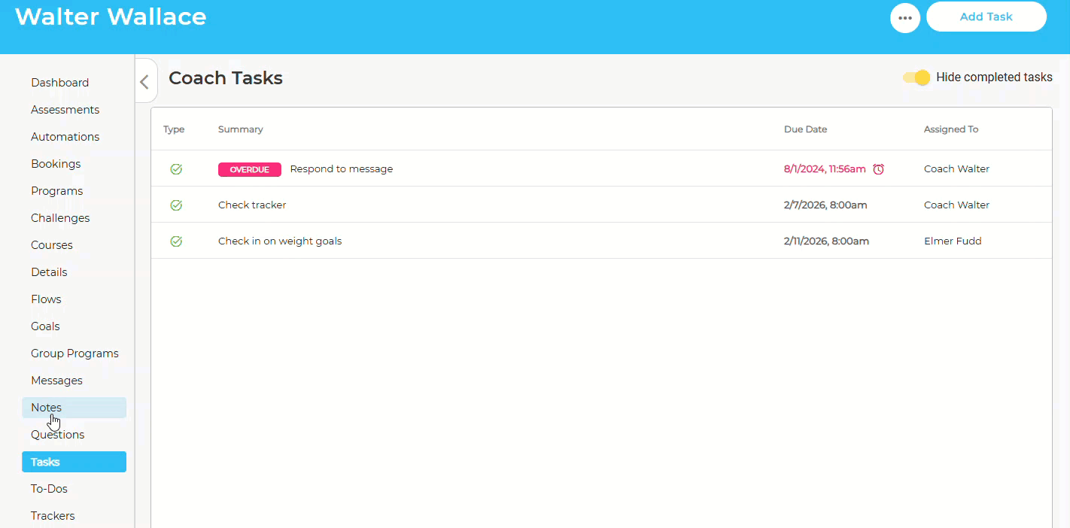
Task: Open the "Check tracker" task summary
Action: point(252,205)
